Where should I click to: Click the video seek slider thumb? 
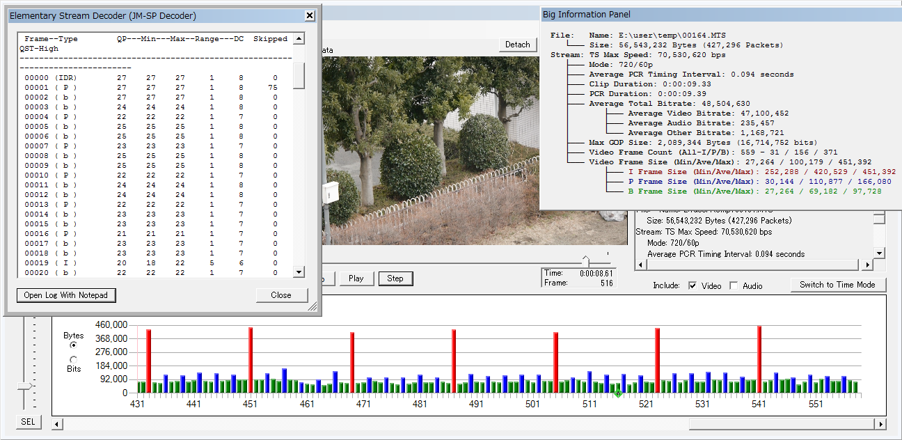[585, 261]
